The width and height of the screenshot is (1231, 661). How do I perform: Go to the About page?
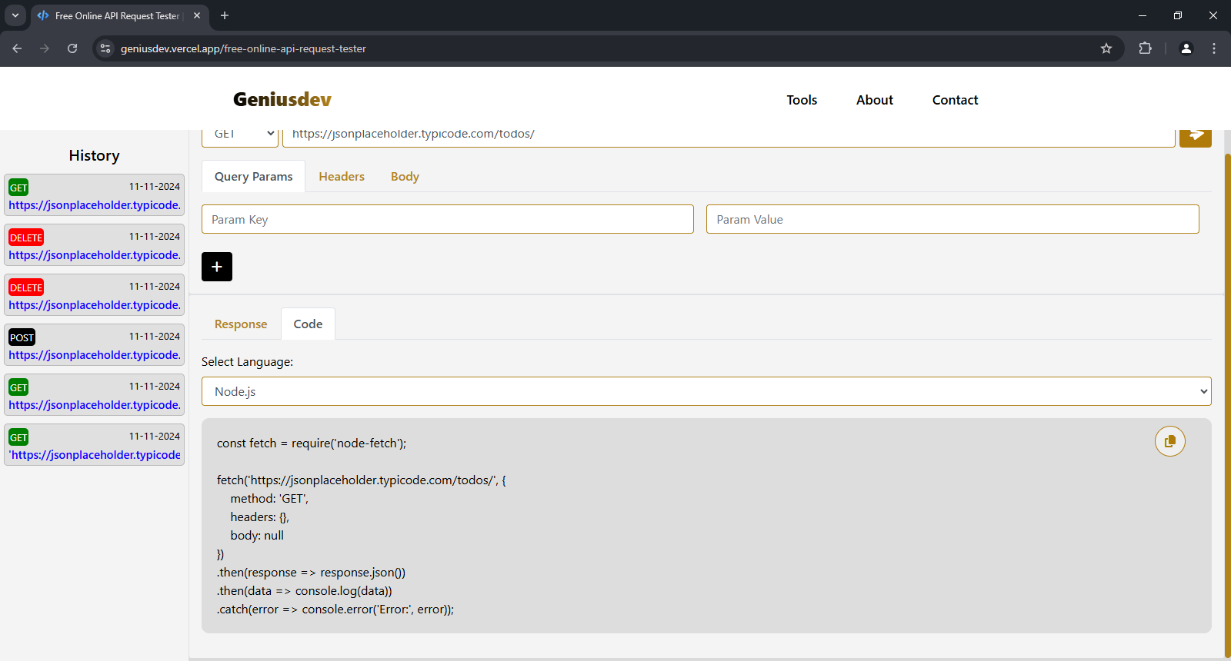click(875, 100)
